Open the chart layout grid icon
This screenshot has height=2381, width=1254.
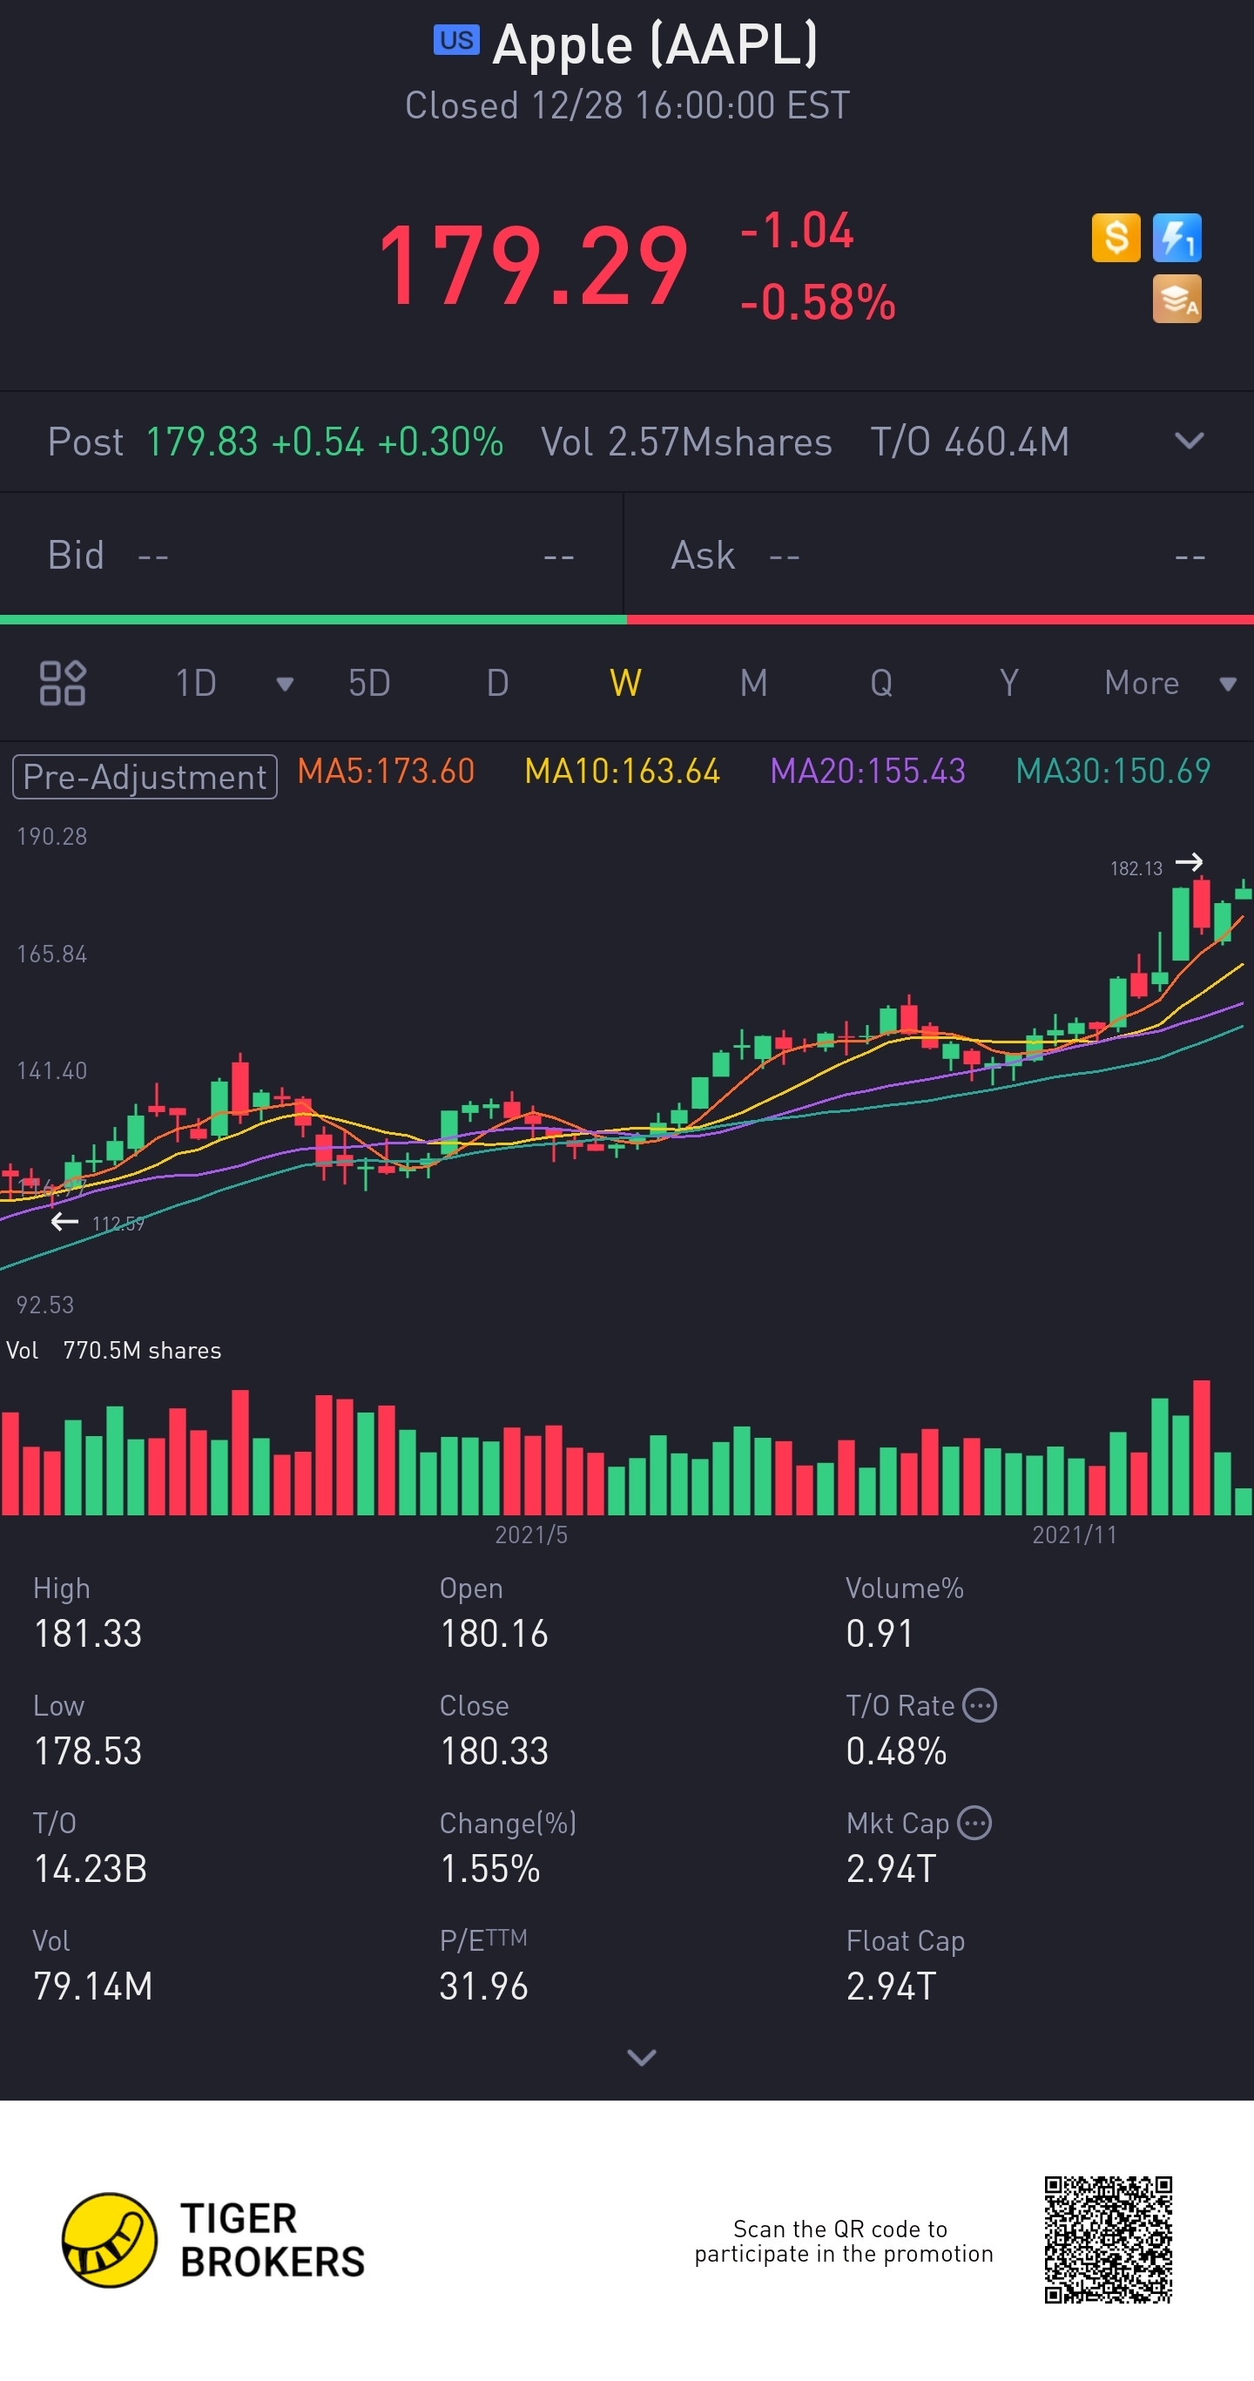tap(63, 683)
